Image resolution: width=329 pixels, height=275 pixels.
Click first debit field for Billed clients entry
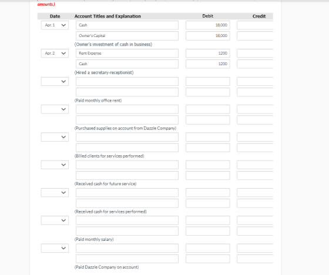[x=208, y=137]
